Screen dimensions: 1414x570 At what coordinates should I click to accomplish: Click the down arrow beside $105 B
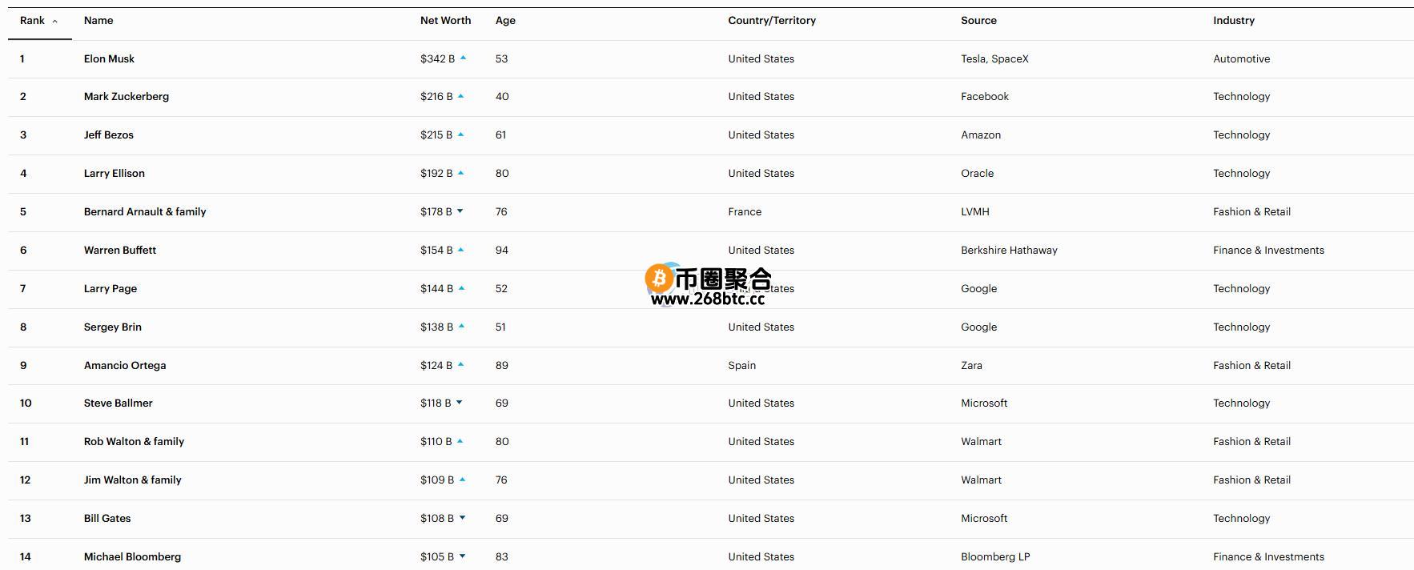(462, 556)
